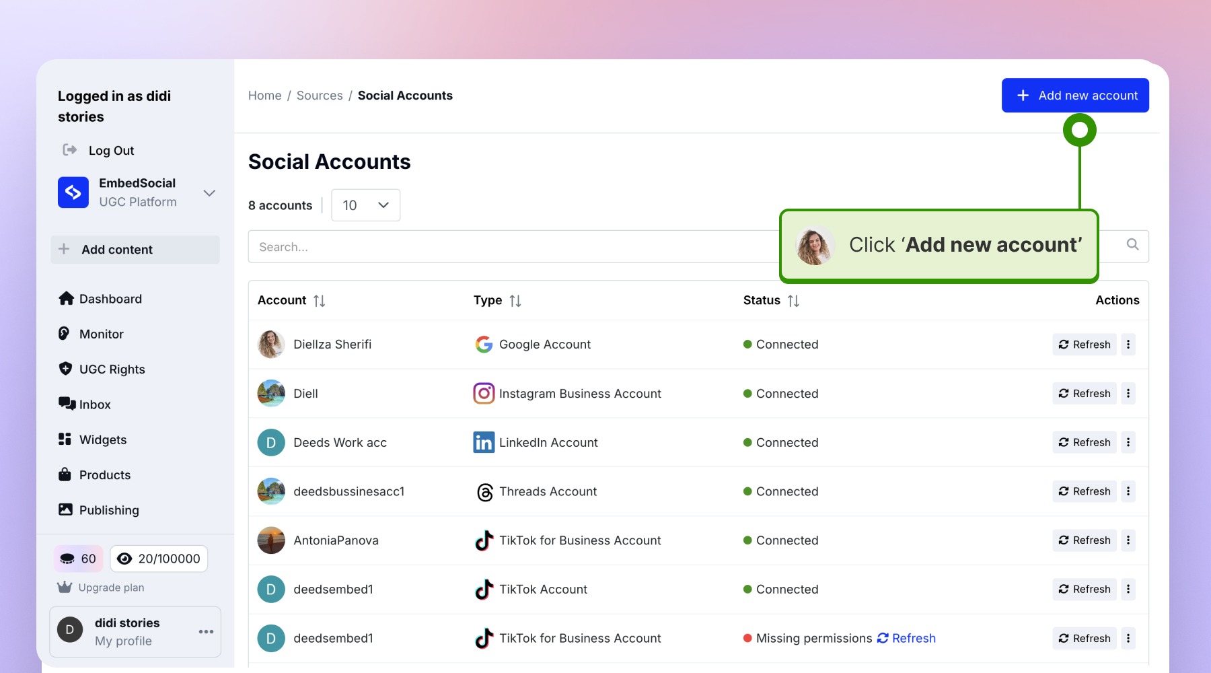Open more options for deedsbussinesacc1 row

point(1128,491)
